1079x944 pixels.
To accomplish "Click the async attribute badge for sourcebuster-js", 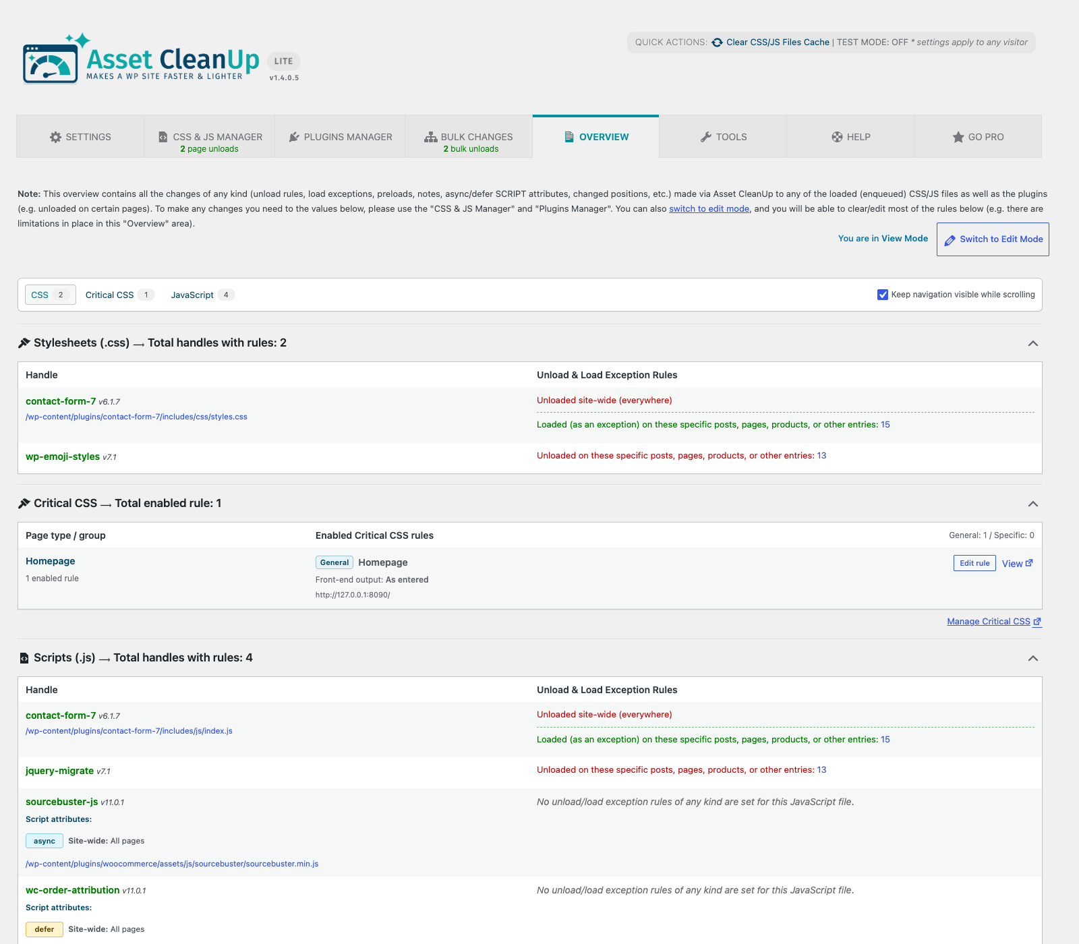I will pyautogui.click(x=45, y=841).
